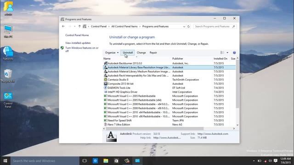Click the Composite 2013 64-bit icon

pos(106,83)
